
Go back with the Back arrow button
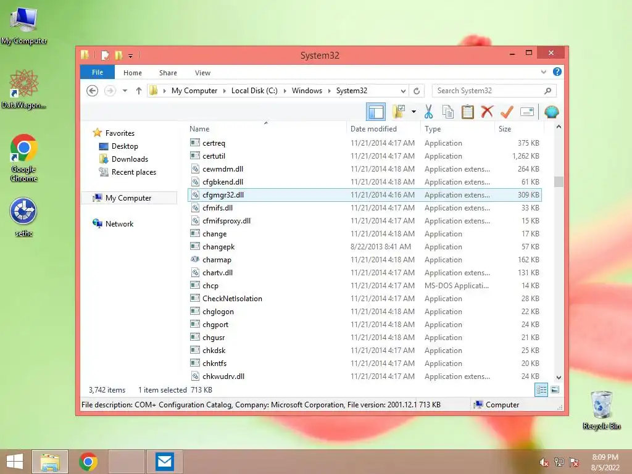click(x=93, y=91)
